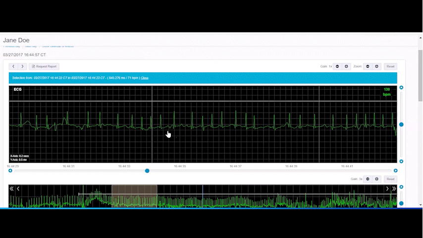Increase overview strip gain plus button
The height and width of the screenshot is (238, 423).
tap(376, 179)
